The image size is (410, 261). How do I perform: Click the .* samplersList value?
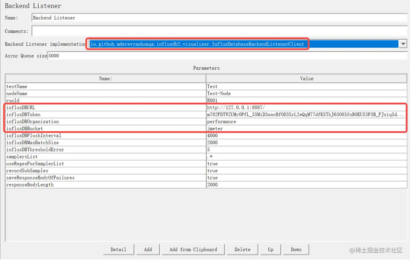pyautogui.click(x=307, y=157)
